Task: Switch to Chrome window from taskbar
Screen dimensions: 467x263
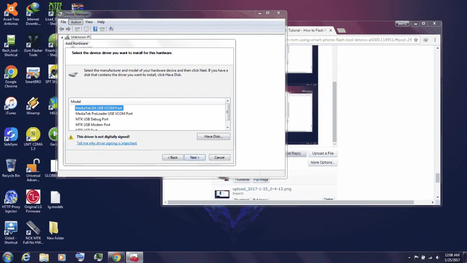Action: pos(116,257)
